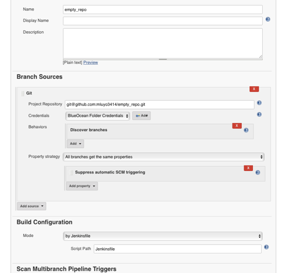Image resolution: width=289 pixels, height=273 pixels.
Task: Grab the Description resize bar
Action: point(163,59)
